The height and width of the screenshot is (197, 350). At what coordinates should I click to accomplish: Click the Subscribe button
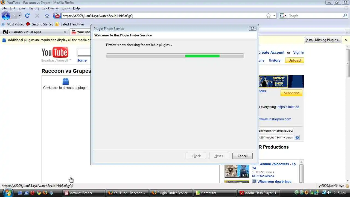pyautogui.click(x=291, y=93)
